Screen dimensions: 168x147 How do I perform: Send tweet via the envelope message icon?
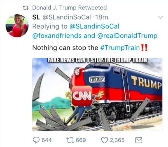139,140
